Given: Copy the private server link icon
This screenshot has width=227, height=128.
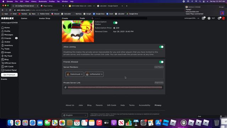Looking at the screenshot, I should (65, 87).
